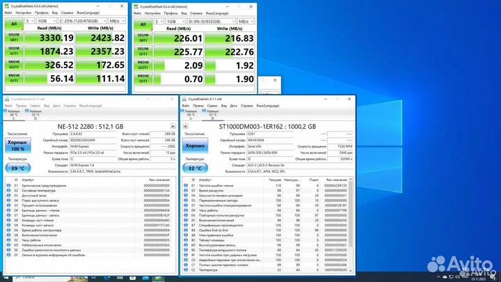The height and width of the screenshot is (282, 501).
Task: Click status icon of C2 Температура row
Action: tap(186, 270)
